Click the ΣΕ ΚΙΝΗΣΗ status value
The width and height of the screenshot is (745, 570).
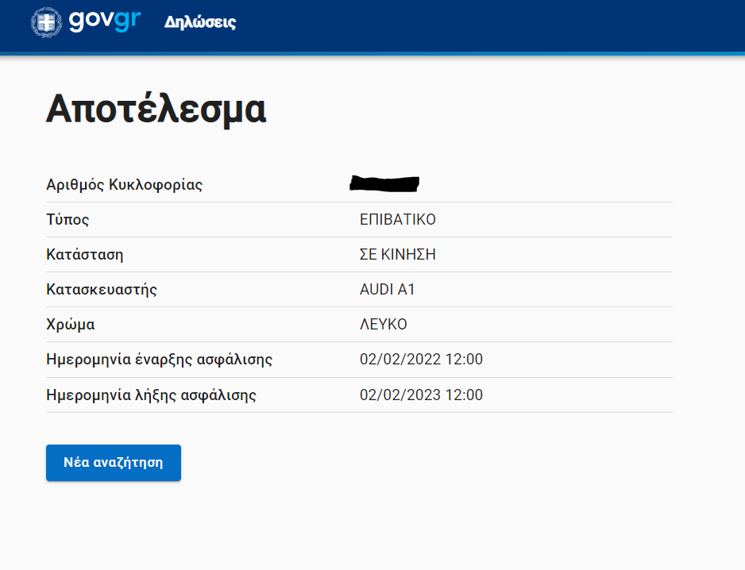(x=398, y=255)
